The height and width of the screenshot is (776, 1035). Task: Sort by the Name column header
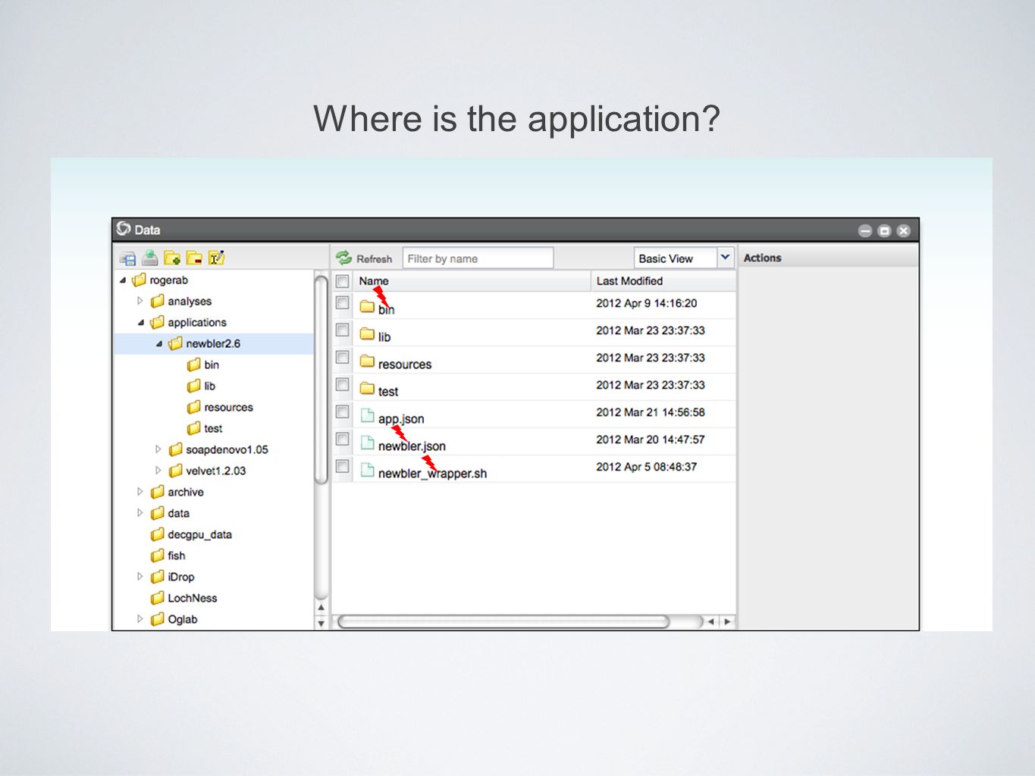[x=374, y=281]
